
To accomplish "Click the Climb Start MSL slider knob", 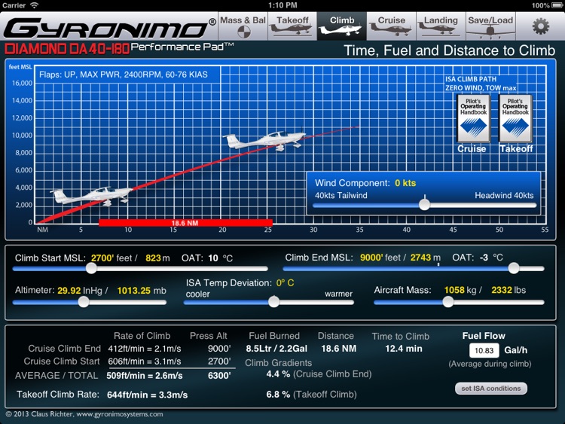I will coord(91,268).
